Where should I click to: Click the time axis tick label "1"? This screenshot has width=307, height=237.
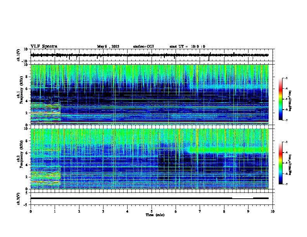[x=55, y=211]
